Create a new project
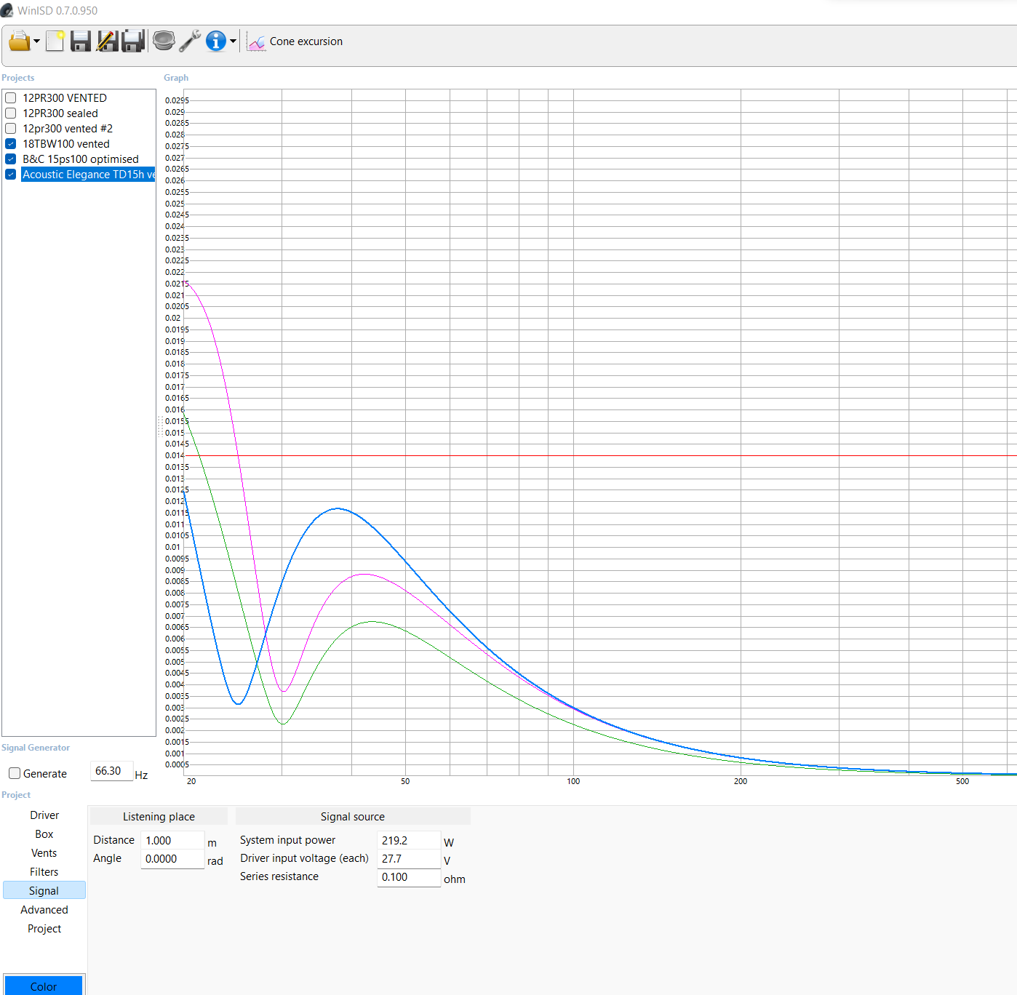The image size is (1017, 995). tap(55, 41)
